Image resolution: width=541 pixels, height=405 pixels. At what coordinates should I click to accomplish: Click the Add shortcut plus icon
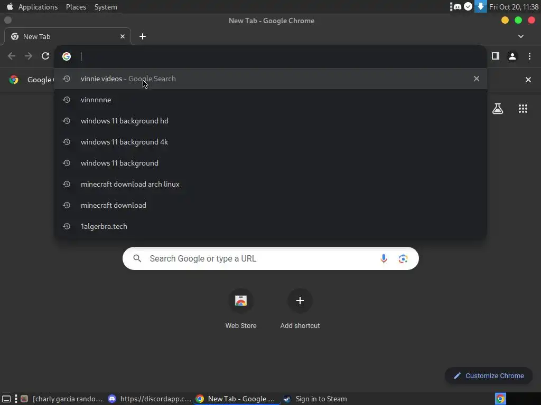pyautogui.click(x=300, y=301)
